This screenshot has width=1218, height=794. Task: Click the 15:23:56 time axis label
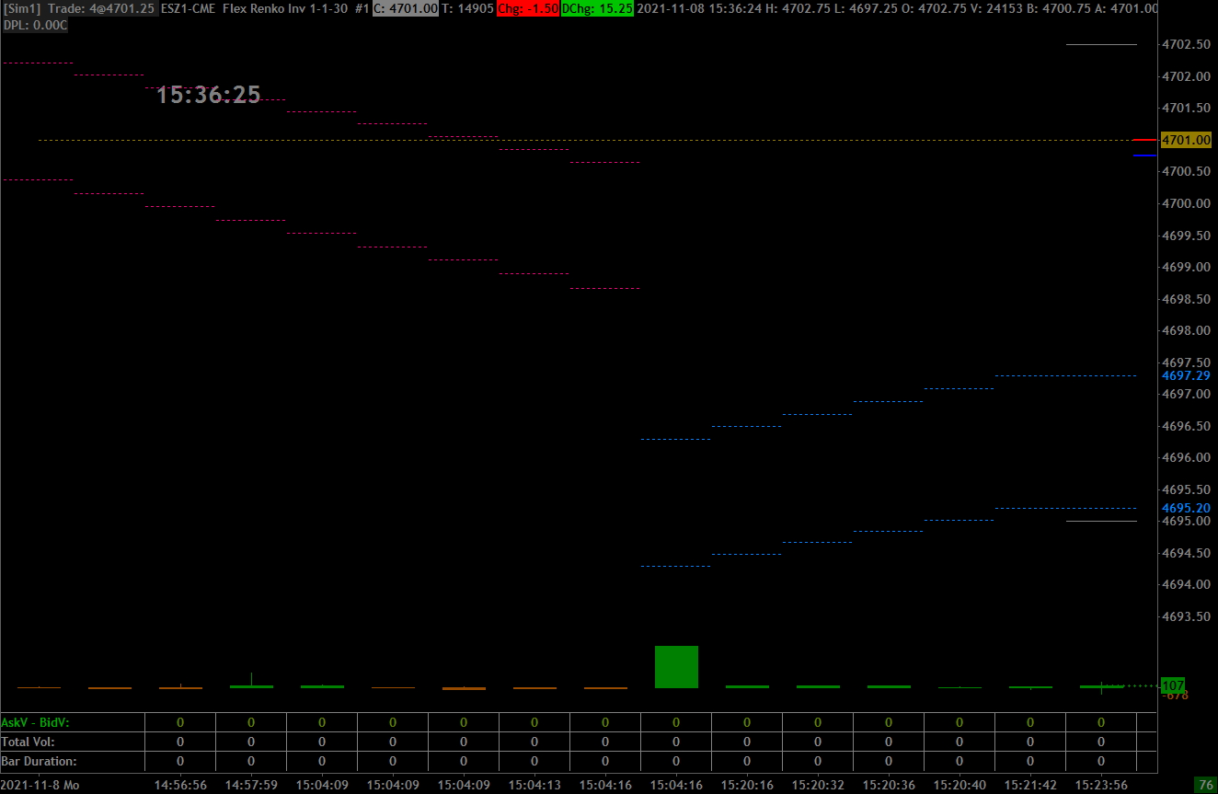point(1101,785)
